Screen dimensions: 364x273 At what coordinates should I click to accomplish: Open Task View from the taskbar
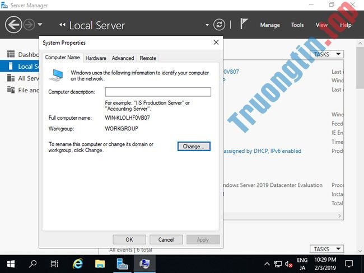(x=54, y=263)
